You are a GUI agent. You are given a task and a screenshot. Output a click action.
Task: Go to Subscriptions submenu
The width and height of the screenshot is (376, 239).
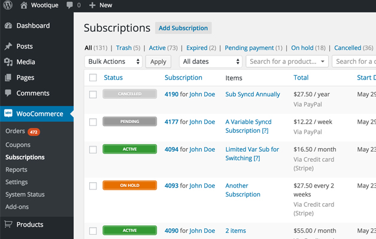(25, 157)
